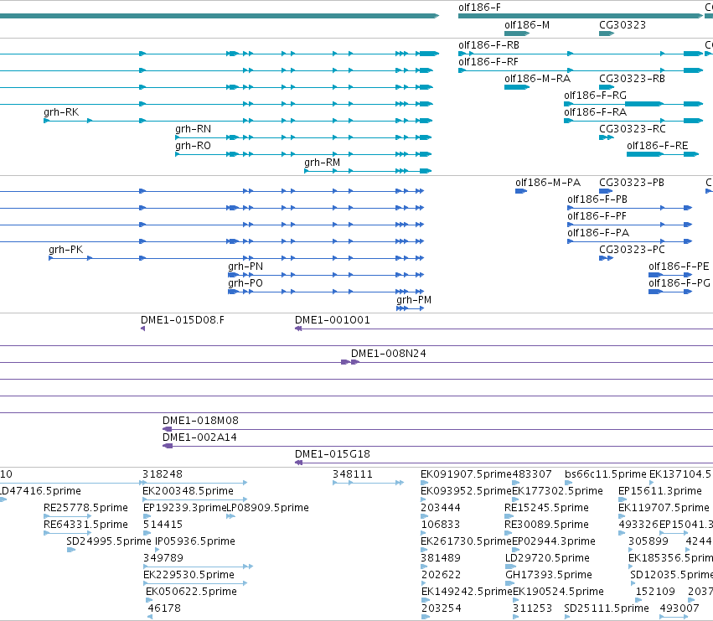Open the olf186-F-RB transcript
Image resolution: width=713 pixels, height=621 pixels.
click(x=581, y=54)
